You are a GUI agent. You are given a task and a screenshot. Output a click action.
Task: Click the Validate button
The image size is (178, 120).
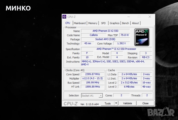[127, 103]
